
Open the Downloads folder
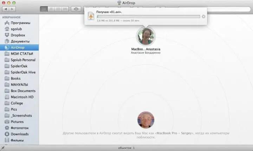(19, 134)
